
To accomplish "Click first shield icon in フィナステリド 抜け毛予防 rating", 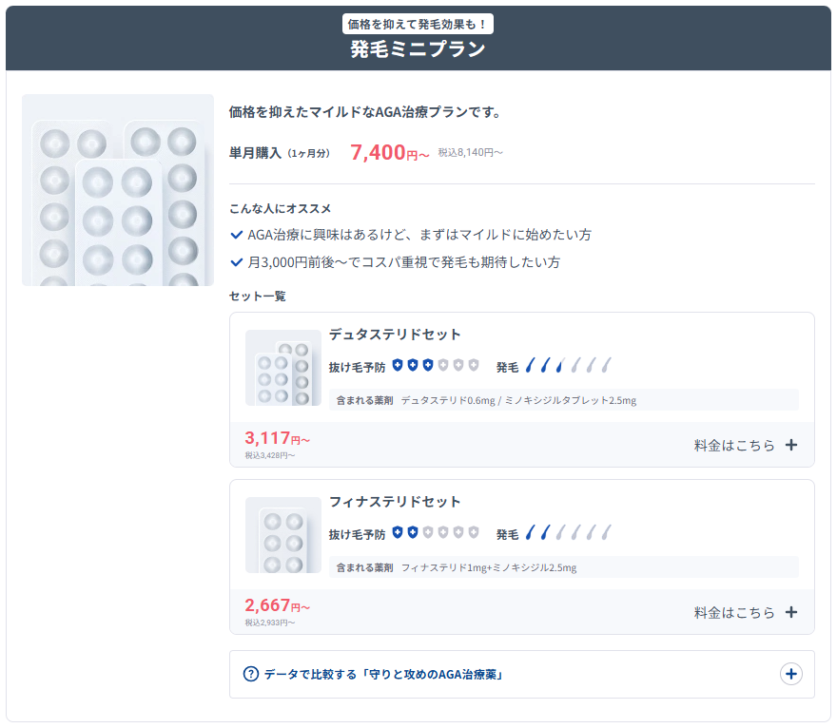I will [x=398, y=532].
